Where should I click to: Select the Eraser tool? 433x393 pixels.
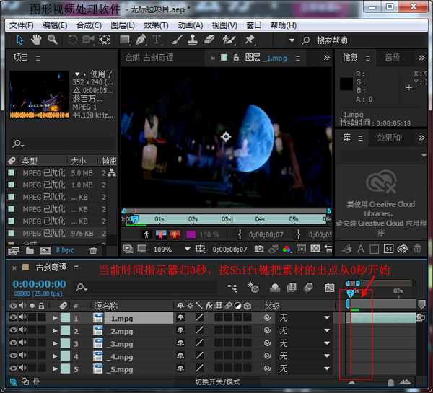[x=209, y=40]
